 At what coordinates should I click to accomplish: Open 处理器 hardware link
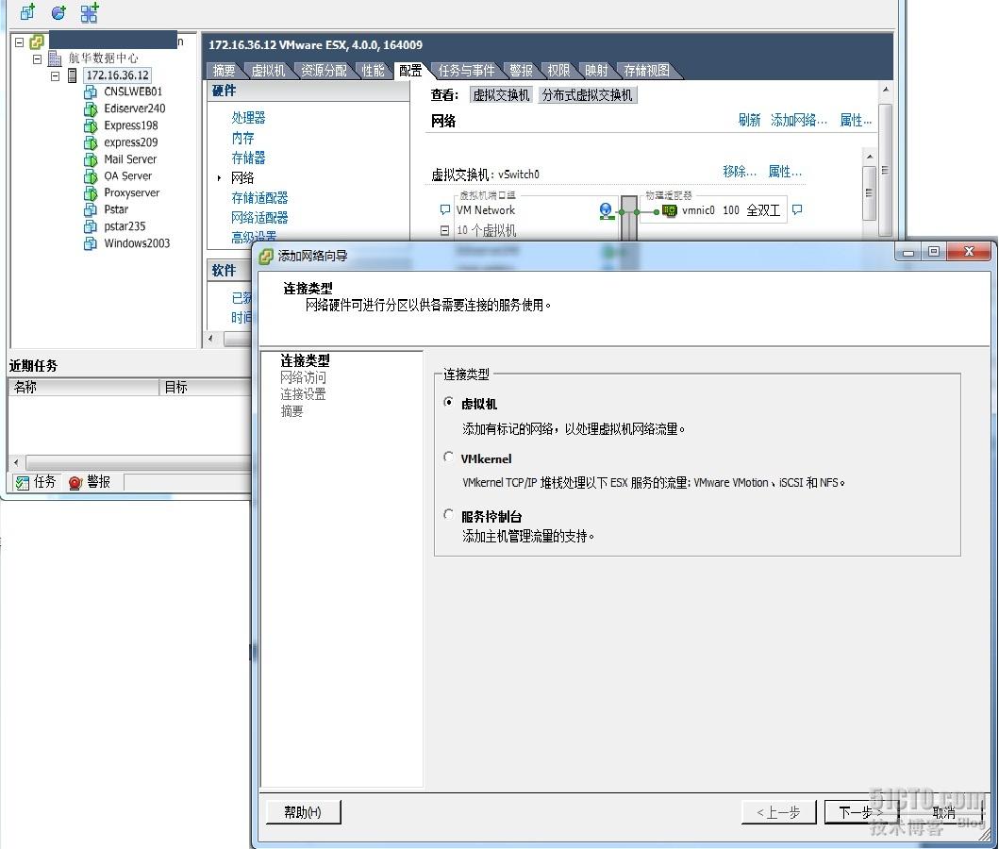click(248, 118)
